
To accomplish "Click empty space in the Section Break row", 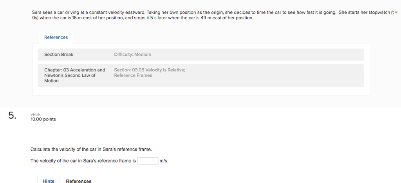I will tap(255, 54).
